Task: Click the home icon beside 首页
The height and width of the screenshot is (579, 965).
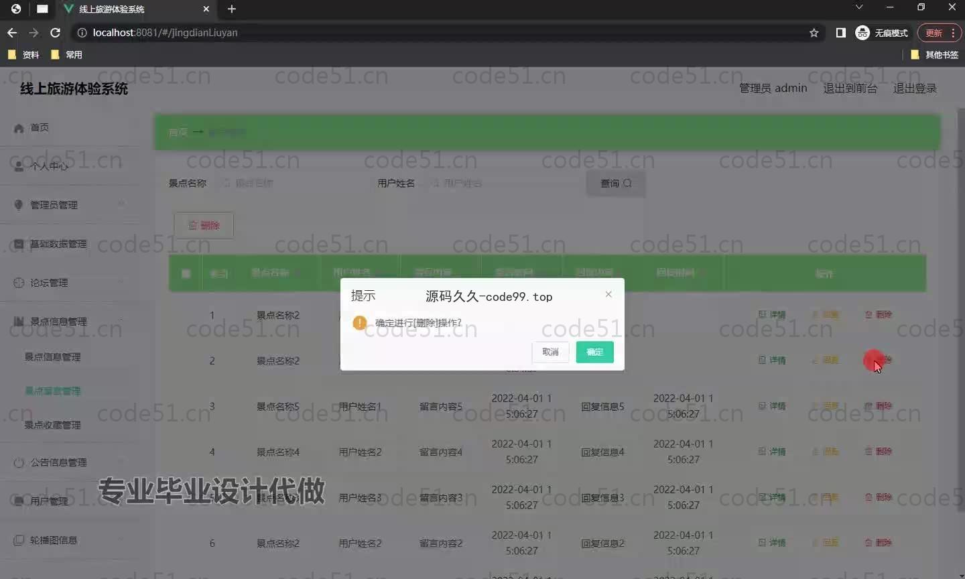Action: [x=19, y=128]
